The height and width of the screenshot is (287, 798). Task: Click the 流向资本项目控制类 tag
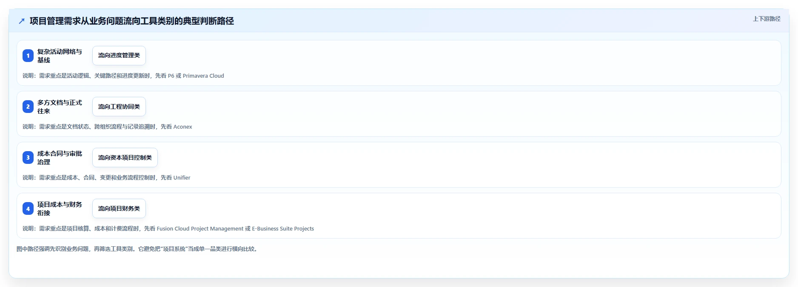coord(125,158)
